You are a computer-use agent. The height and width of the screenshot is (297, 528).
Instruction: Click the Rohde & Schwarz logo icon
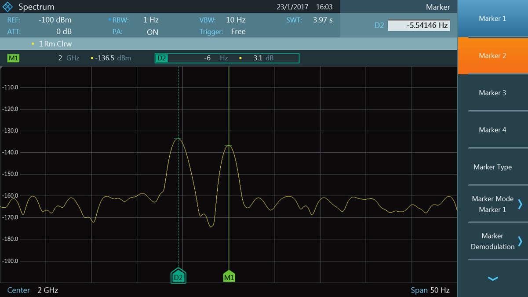pyautogui.click(x=7, y=7)
